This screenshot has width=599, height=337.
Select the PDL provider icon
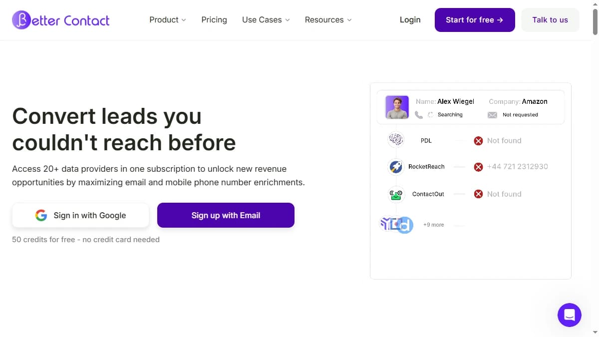(x=396, y=140)
